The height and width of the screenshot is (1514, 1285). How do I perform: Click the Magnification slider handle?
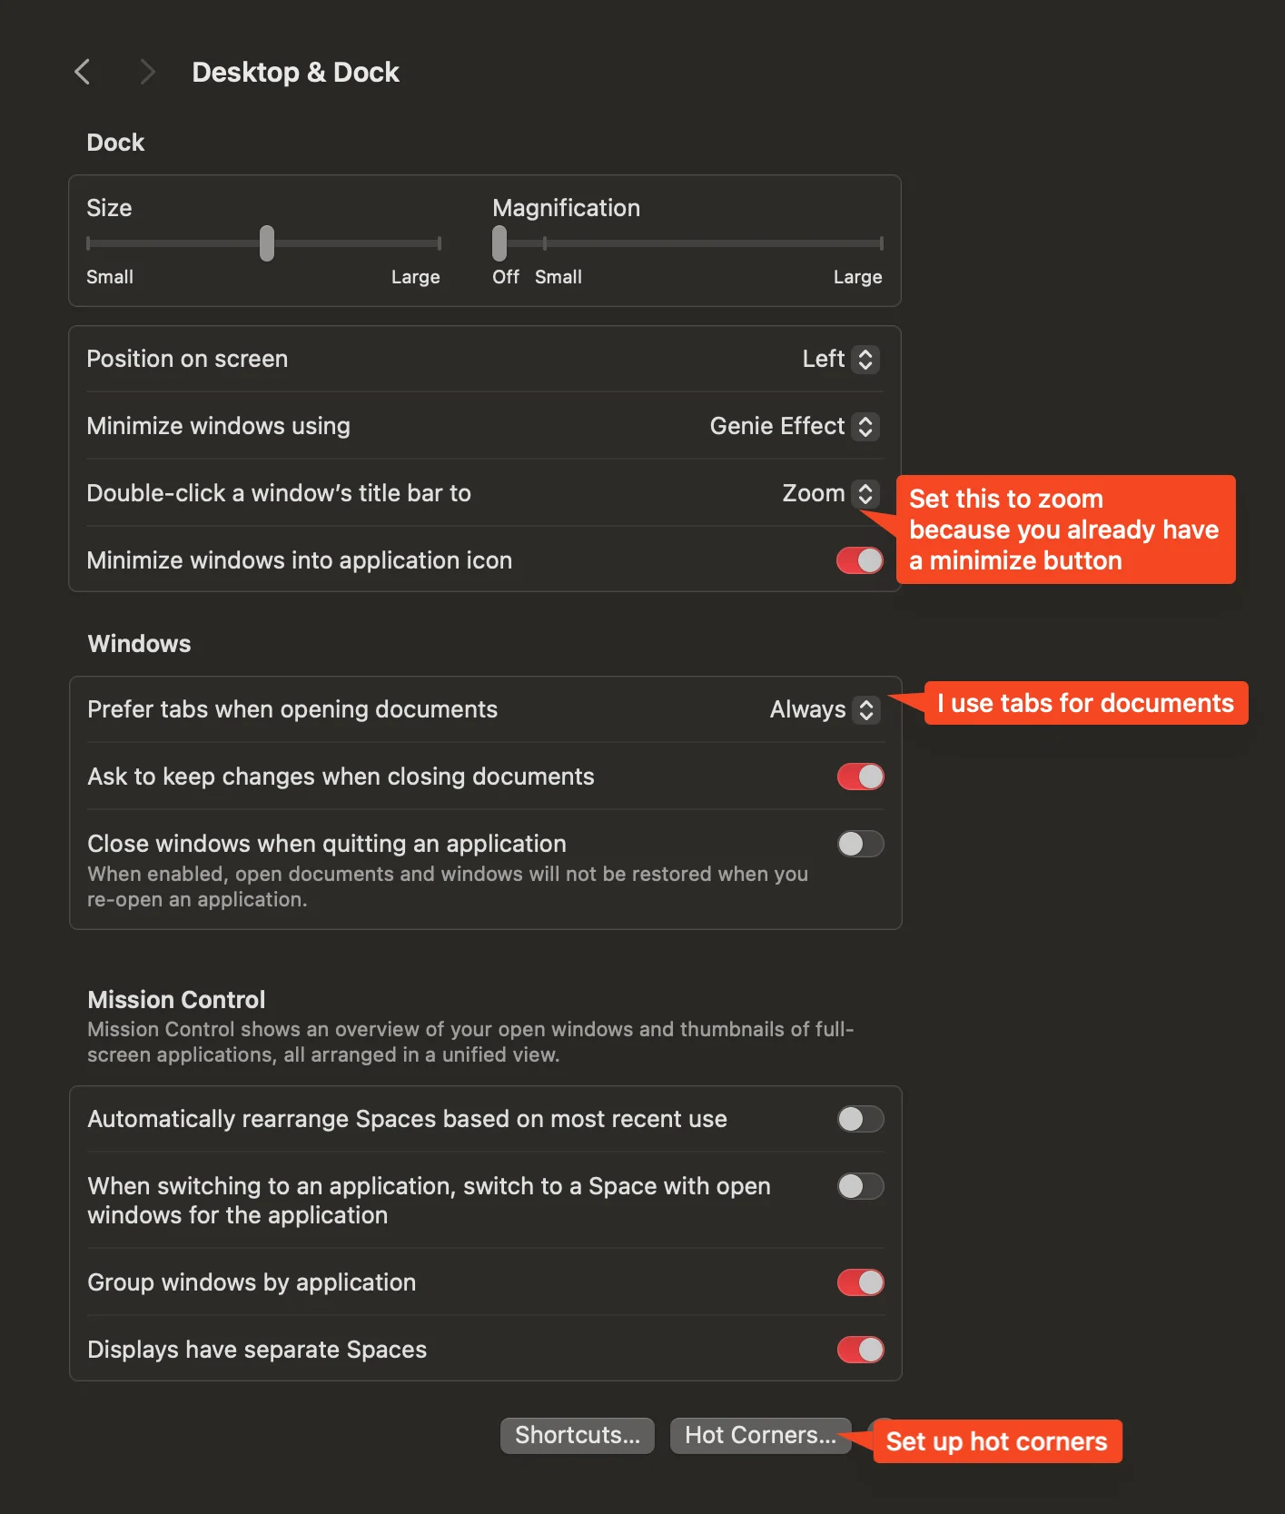[x=499, y=243]
